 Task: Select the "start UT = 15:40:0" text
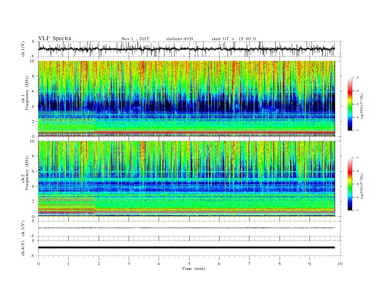[234, 39]
